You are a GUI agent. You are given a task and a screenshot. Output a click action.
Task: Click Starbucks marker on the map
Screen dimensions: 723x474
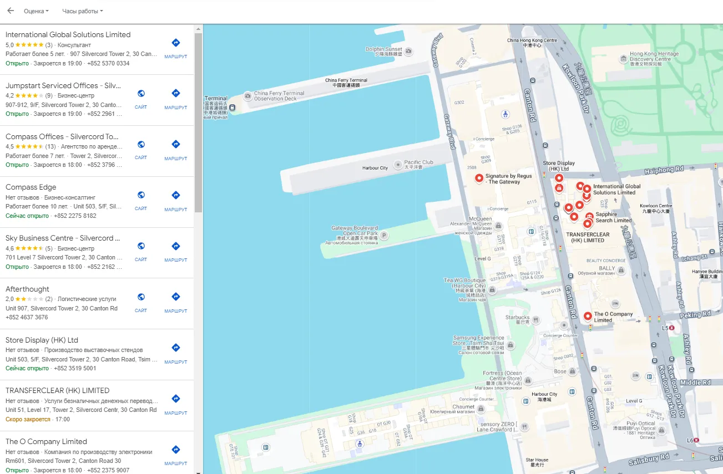pyautogui.click(x=535, y=320)
